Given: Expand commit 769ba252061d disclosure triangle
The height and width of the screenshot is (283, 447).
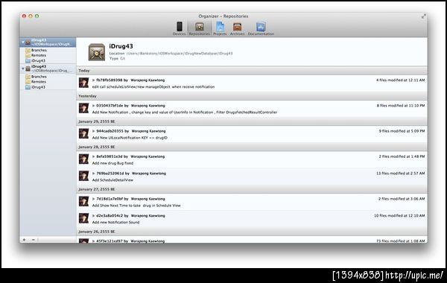Looking at the screenshot, I should tap(93, 174).
